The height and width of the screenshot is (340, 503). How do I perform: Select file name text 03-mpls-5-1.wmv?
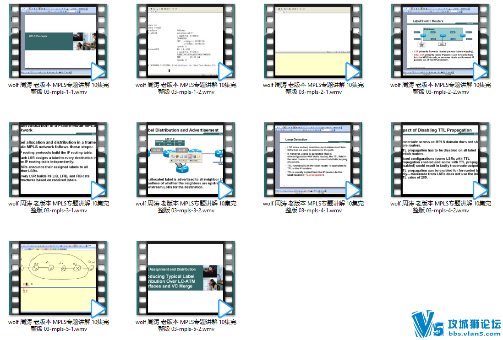59,325
